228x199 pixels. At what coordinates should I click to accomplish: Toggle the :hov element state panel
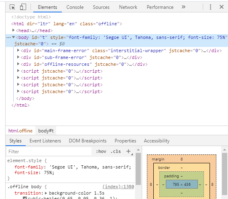click(101, 152)
